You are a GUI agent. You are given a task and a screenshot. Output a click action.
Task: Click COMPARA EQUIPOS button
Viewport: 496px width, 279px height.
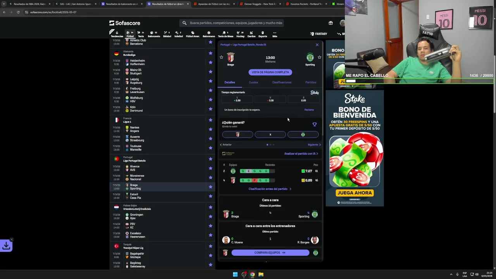click(270, 253)
